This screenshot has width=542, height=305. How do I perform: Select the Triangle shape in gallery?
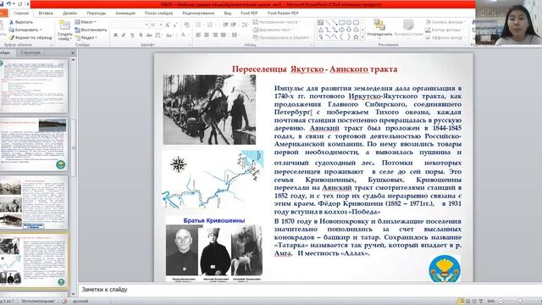(321, 30)
